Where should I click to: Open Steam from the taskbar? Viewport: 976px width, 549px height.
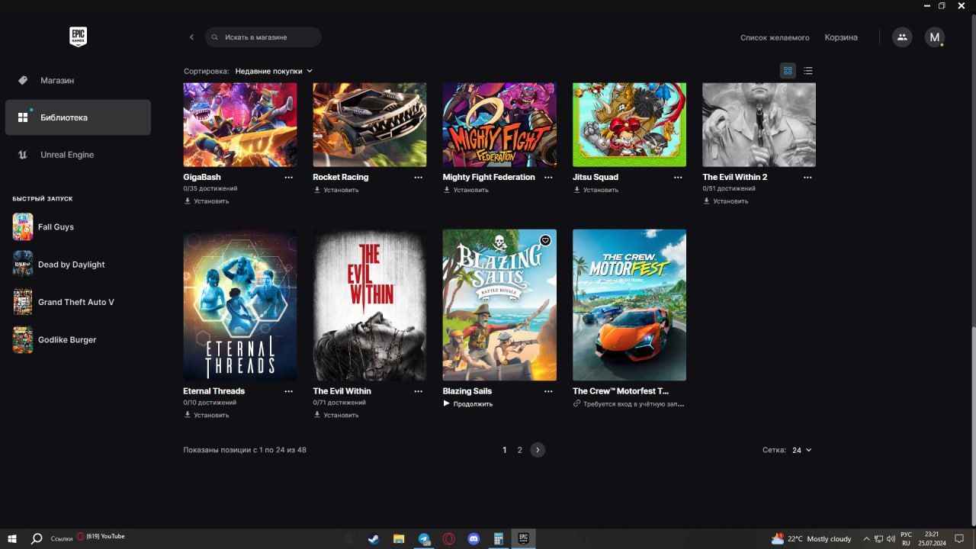coord(374,538)
